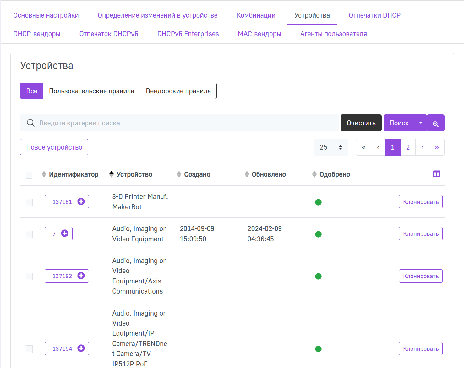Go to next page chevron
464x368 pixels.
[x=423, y=147]
